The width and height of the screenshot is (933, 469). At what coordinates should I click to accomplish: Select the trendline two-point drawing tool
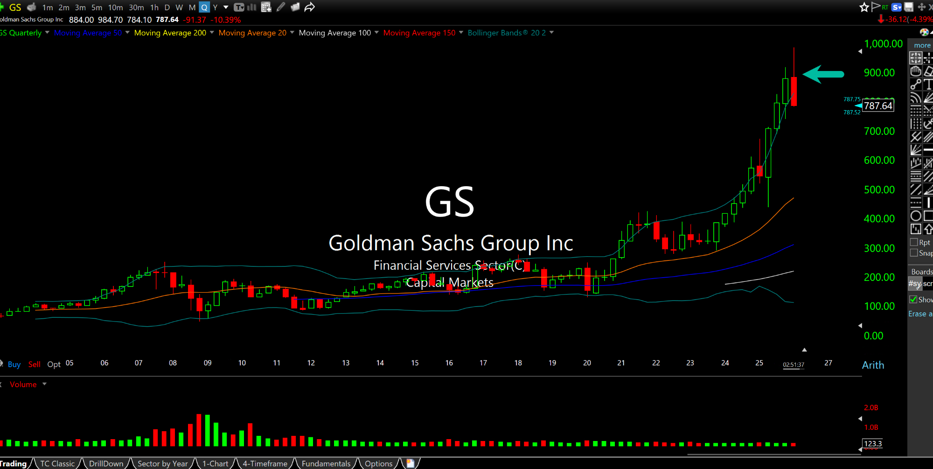915,84
